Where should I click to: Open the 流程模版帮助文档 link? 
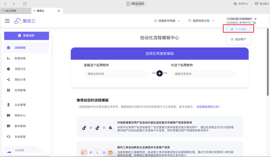click(207, 107)
